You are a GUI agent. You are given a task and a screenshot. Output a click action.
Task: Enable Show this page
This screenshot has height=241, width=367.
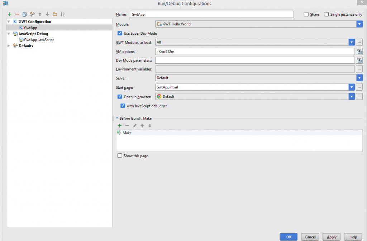(120, 155)
